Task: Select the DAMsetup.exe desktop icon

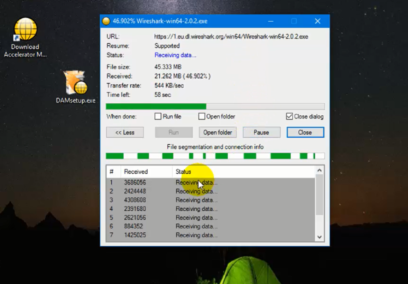Action: [x=76, y=87]
